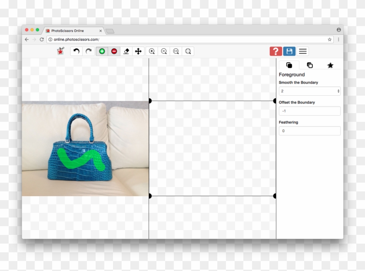Open the Smooth the Boundary dropdown
Viewport: 365px width, 271px height.
tap(309, 91)
